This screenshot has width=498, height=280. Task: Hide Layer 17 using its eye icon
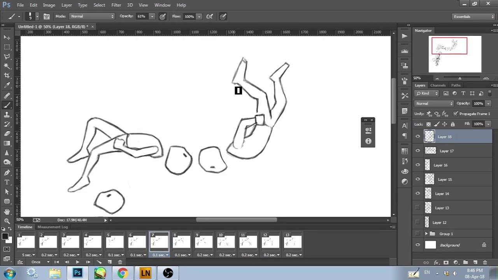(418, 151)
